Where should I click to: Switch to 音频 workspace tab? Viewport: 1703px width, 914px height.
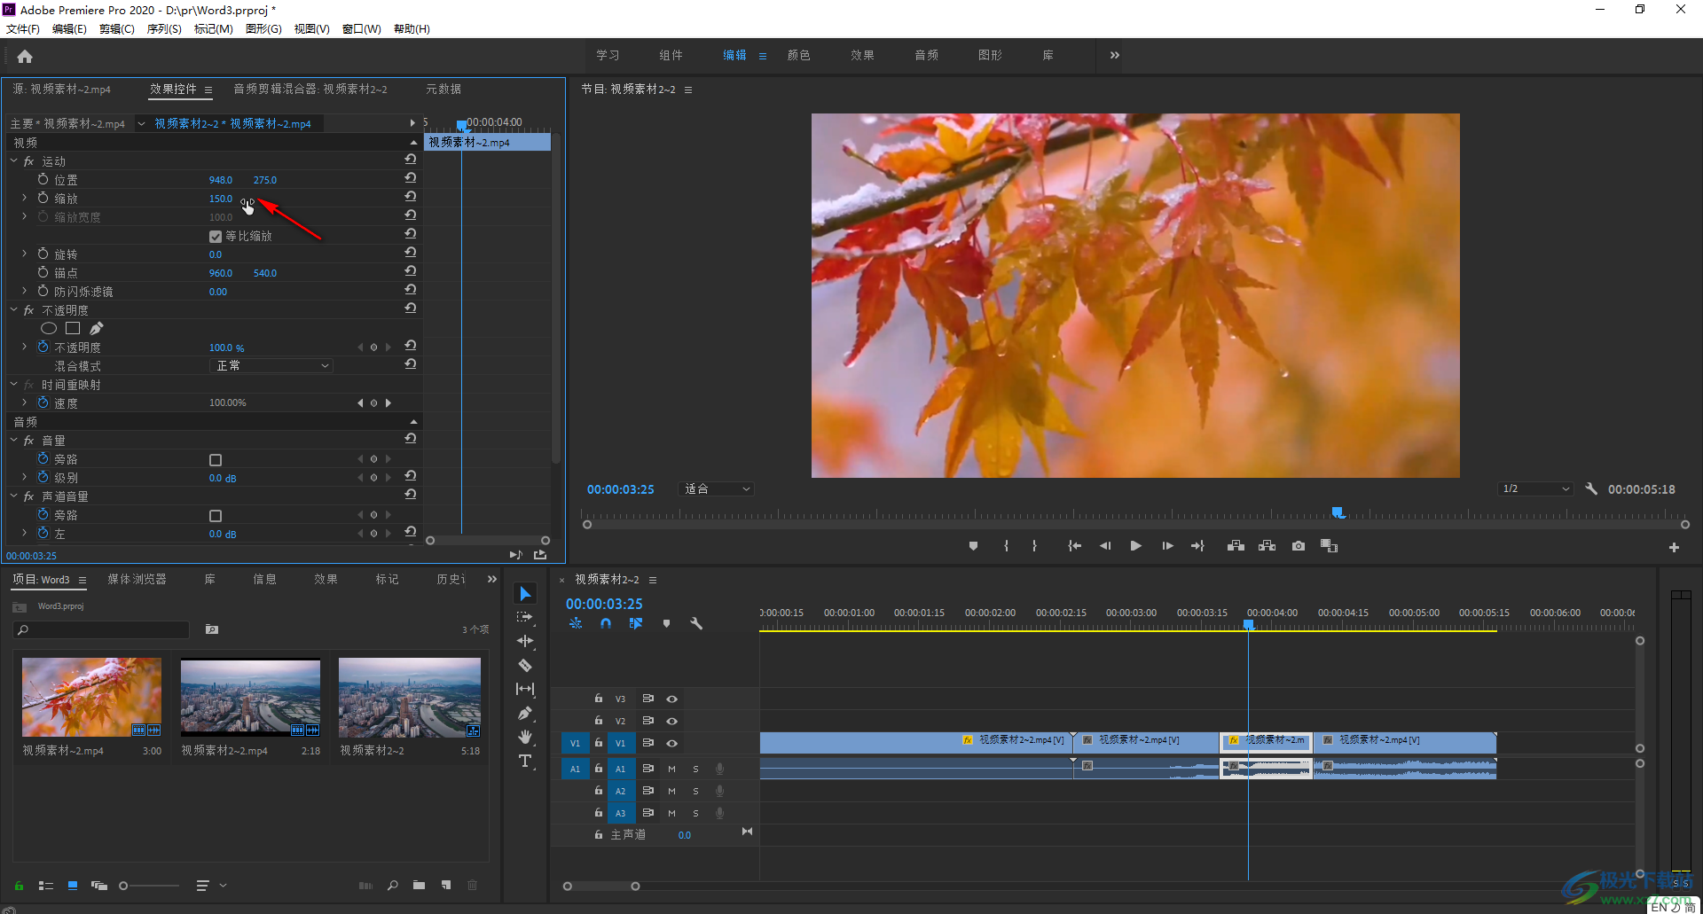click(x=926, y=55)
